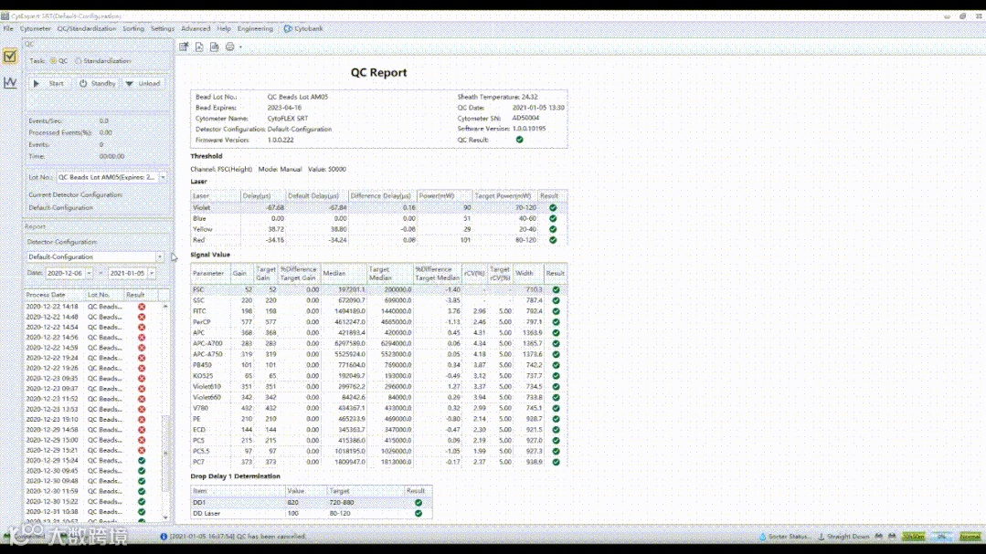Click the PC7 signal result check icon
Image resolution: width=986 pixels, height=554 pixels.
coord(556,462)
